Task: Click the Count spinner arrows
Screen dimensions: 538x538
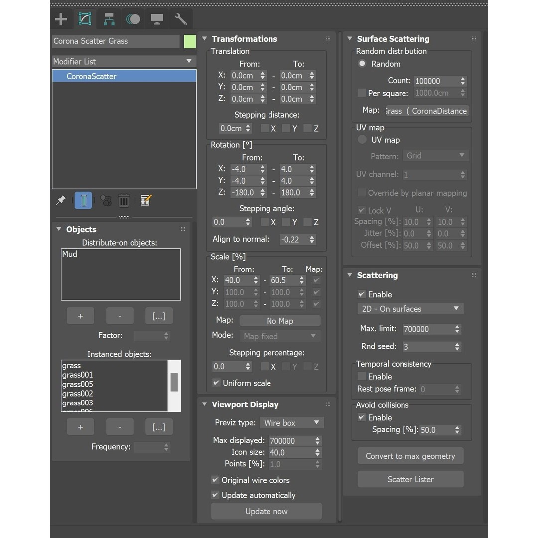Action: (x=463, y=81)
